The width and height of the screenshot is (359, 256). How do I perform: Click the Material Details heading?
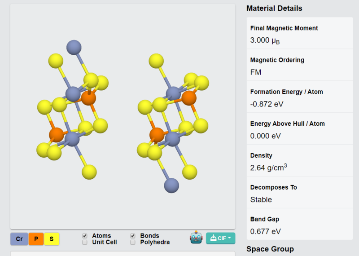[274, 8]
